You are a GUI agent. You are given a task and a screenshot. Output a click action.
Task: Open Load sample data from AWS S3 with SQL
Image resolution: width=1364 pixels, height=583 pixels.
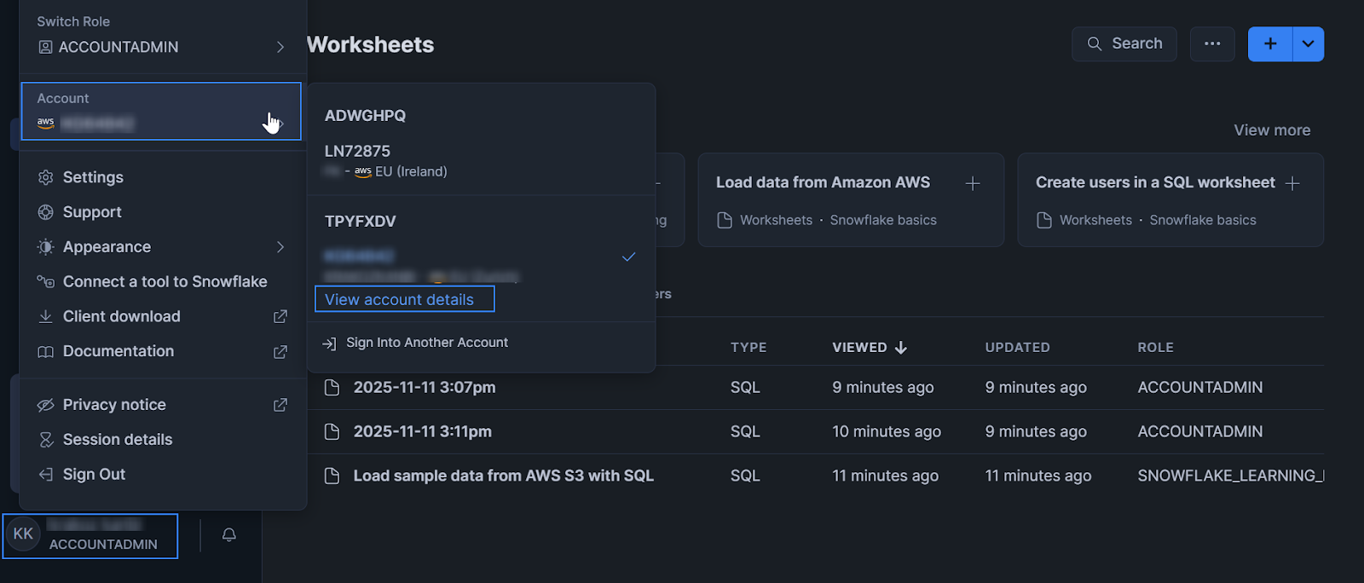pos(504,476)
